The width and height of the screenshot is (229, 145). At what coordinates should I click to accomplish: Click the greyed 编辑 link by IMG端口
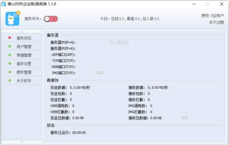point(100,73)
